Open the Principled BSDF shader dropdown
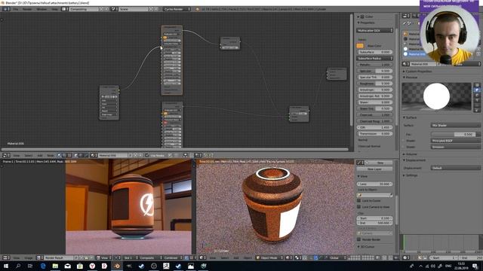This screenshot has width=483, height=271. [x=455, y=141]
